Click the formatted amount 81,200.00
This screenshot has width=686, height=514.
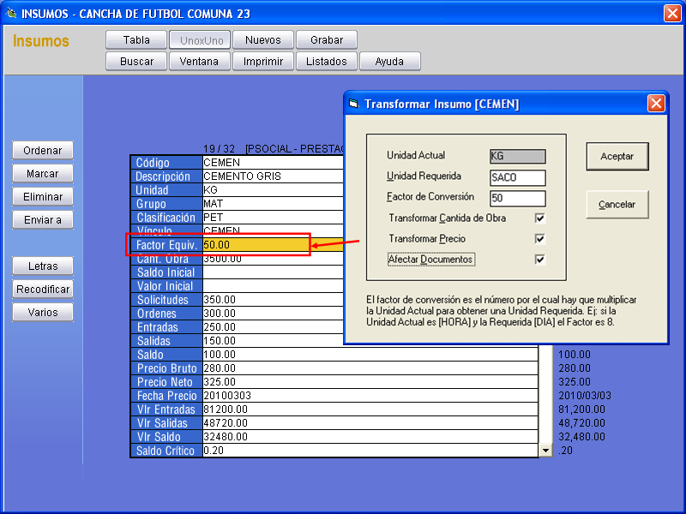pyautogui.click(x=582, y=409)
